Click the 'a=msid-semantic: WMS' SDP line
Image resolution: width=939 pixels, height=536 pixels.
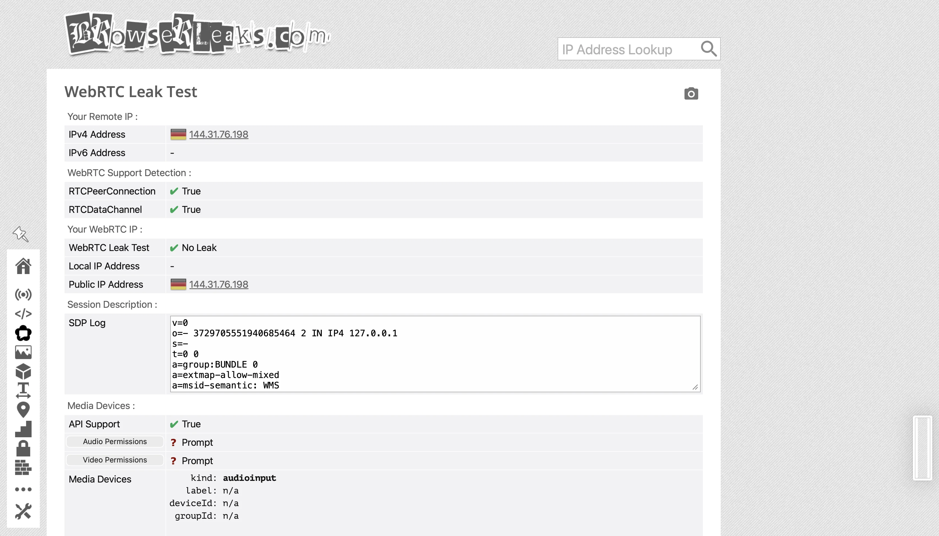click(225, 385)
